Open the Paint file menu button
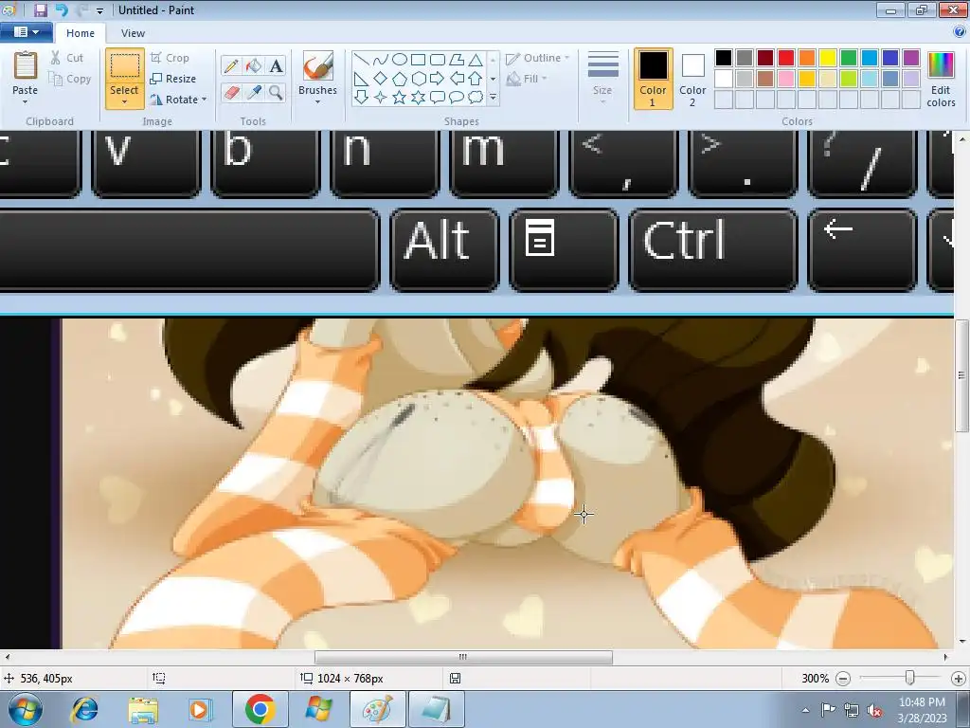 click(x=26, y=32)
